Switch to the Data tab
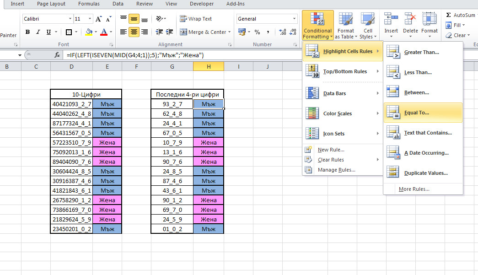 118,4
